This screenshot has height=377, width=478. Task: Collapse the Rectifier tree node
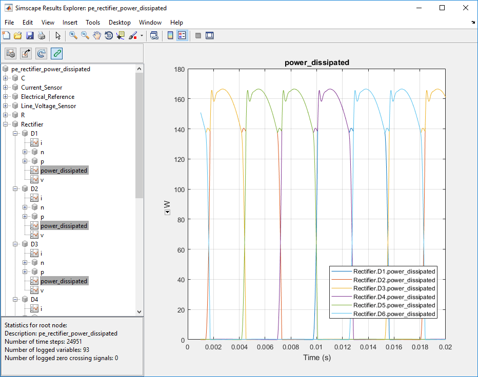[6, 124]
